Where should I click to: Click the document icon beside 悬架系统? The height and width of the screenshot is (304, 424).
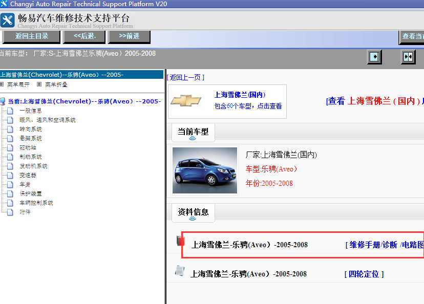click(x=10, y=138)
